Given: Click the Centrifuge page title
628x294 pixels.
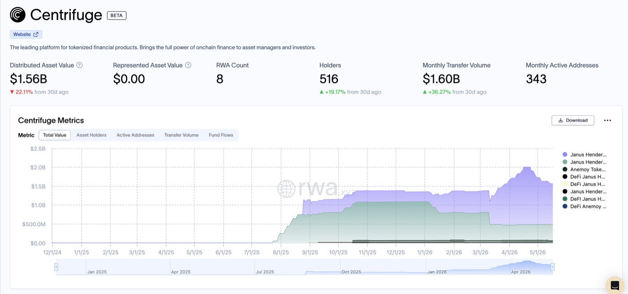Looking at the screenshot, I should 66,15.
